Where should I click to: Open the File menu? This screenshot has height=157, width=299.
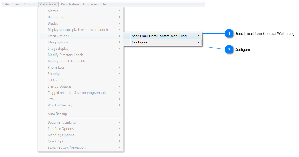(6, 4)
